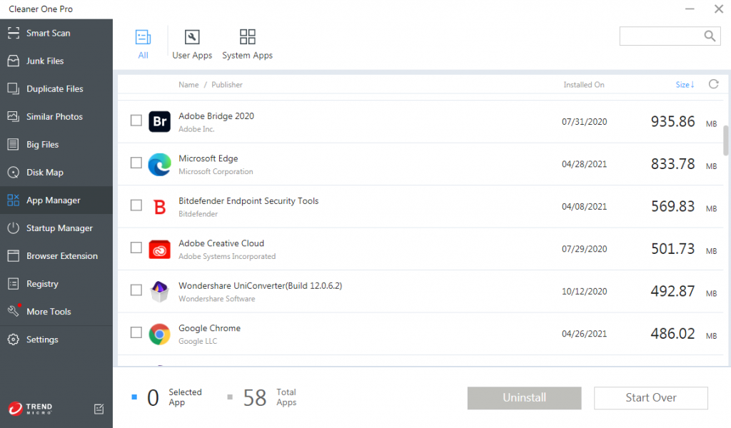Click the 04/08/2021 install date

coord(584,206)
